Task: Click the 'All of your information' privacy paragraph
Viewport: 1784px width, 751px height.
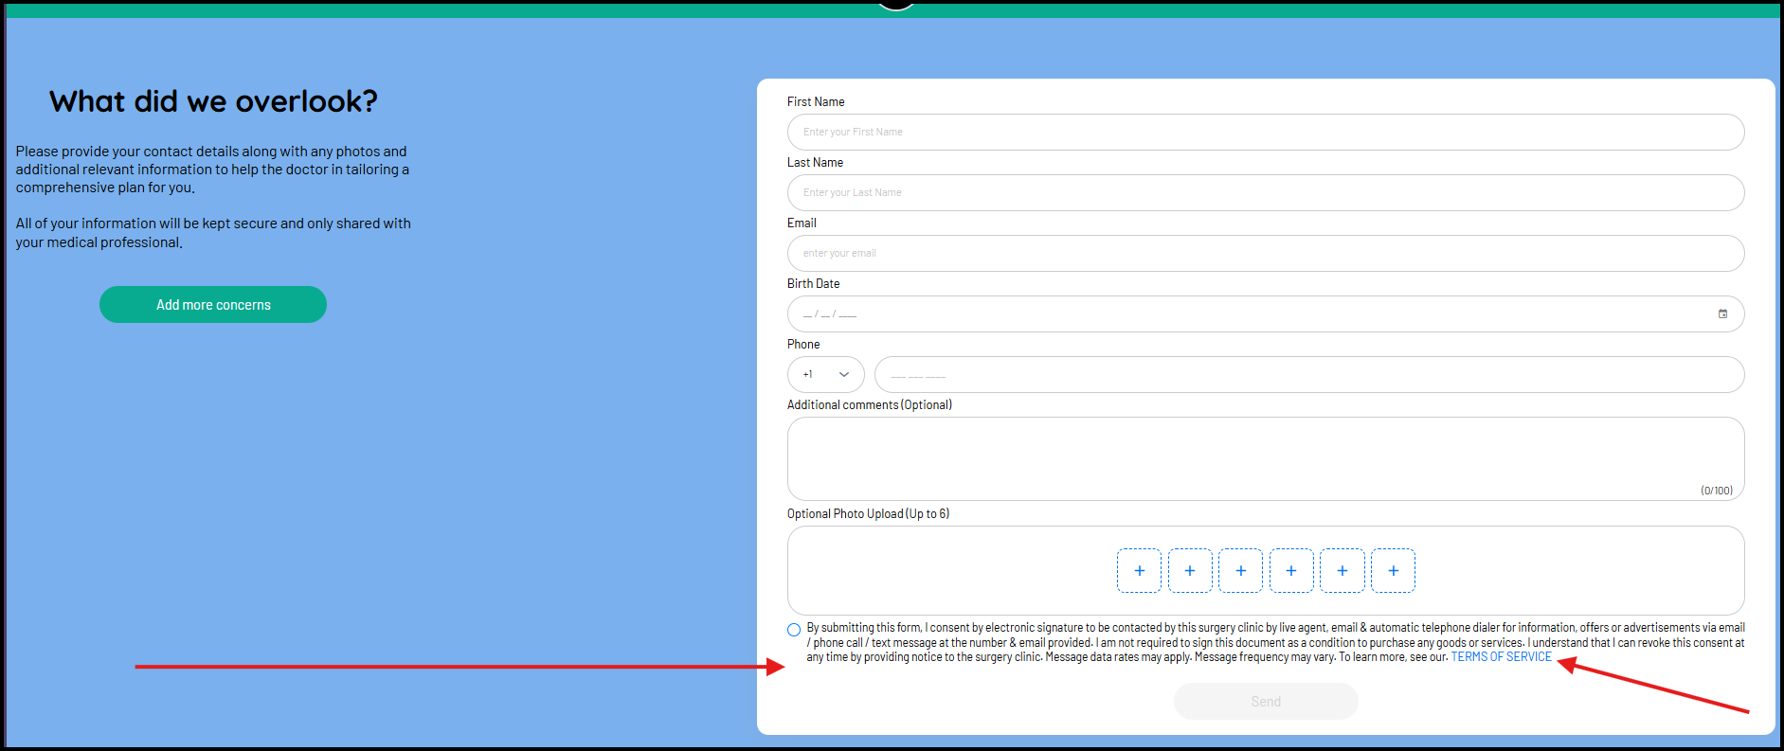Action: click(213, 233)
